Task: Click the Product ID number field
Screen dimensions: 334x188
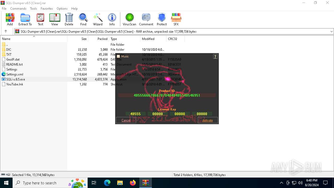Action: coord(167,96)
